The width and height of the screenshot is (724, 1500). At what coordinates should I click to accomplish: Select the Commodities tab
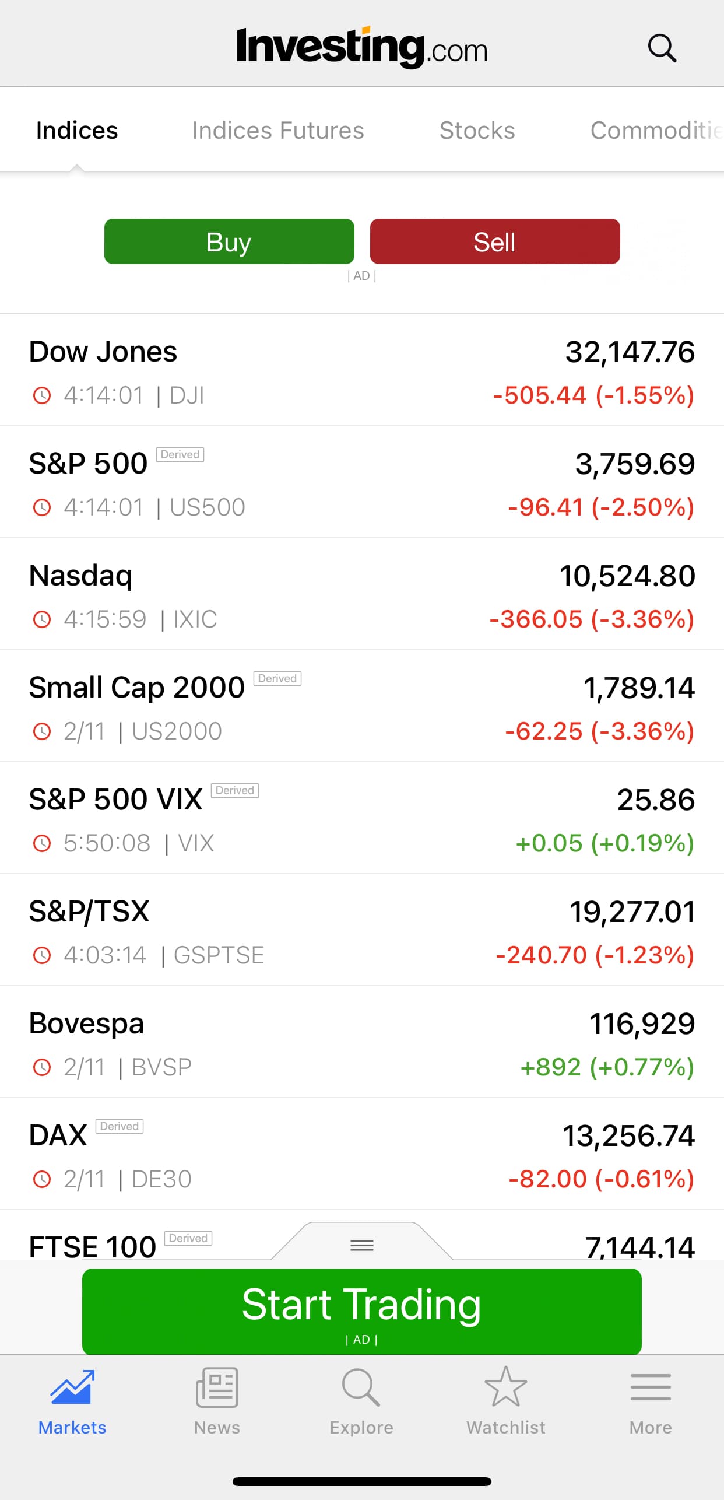656,131
